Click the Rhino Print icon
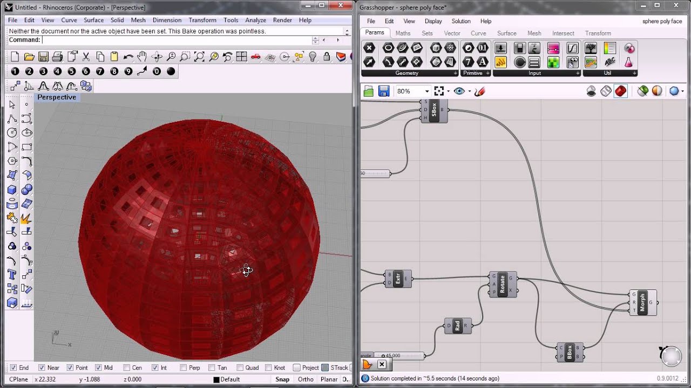691x388 pixels. tap(57, 57)
